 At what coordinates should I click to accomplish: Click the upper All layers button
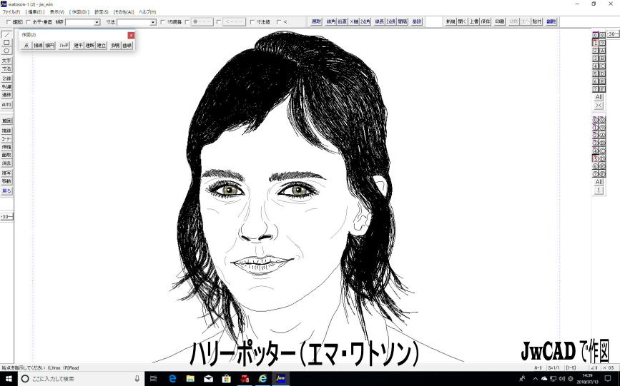coord(599,97)
